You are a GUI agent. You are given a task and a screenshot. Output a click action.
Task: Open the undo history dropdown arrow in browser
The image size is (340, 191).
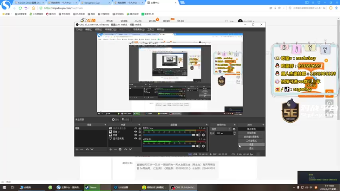point(29,8)
